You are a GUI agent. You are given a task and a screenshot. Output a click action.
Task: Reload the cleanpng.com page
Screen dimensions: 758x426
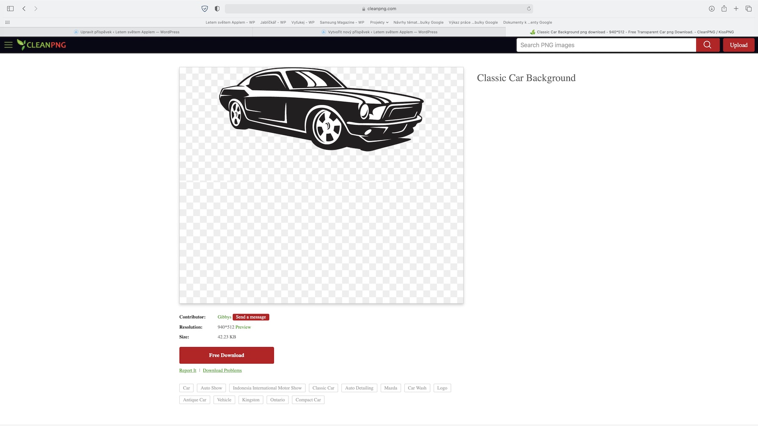(529, 8)
